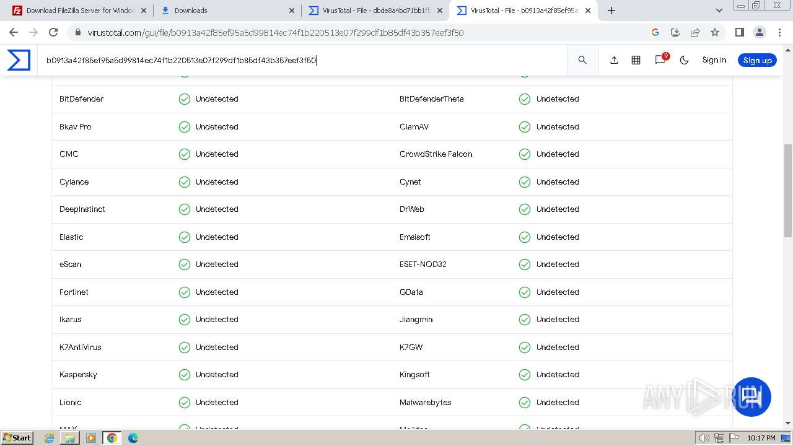793x446 pixels.
Task: Click Sign in link
Action: pyautogui.click(x=714, y=60)
